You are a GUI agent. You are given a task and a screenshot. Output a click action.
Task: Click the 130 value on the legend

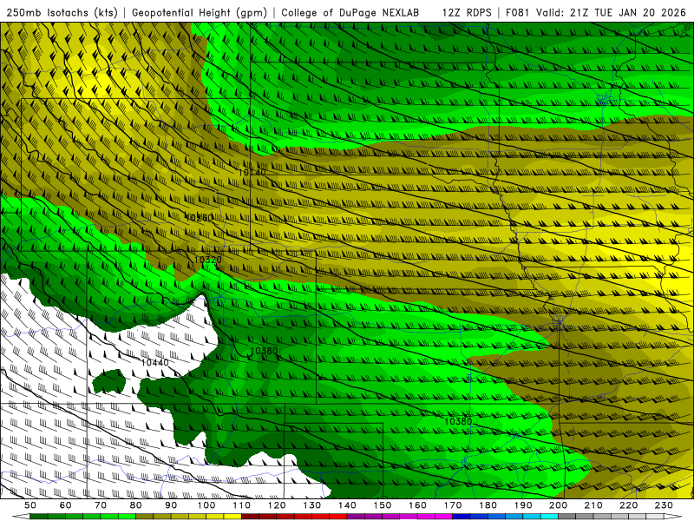(x=312, y=505)
